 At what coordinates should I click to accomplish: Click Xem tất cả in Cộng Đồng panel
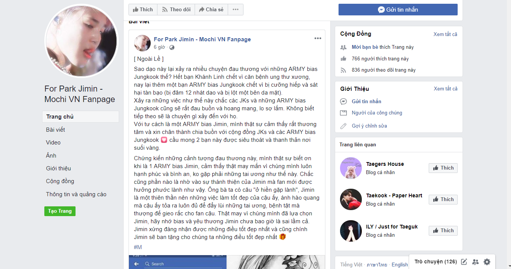tap(445, 34)
